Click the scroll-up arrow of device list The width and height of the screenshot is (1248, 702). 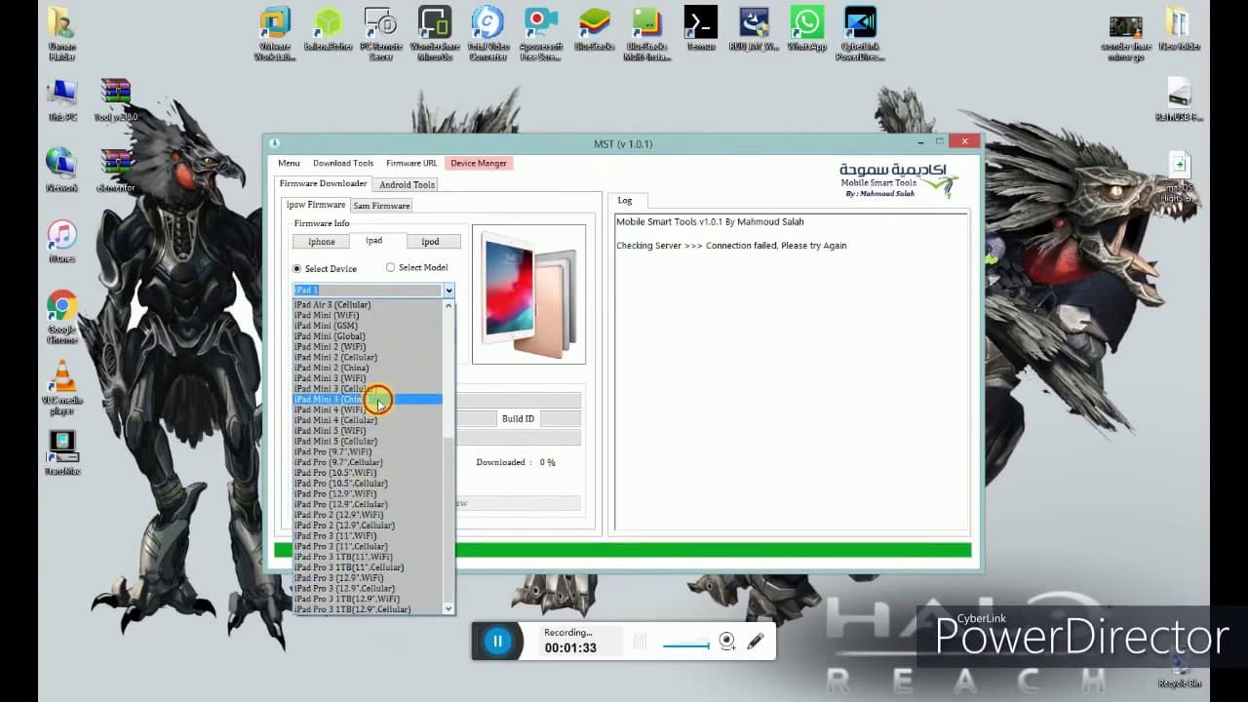[448, 305]
